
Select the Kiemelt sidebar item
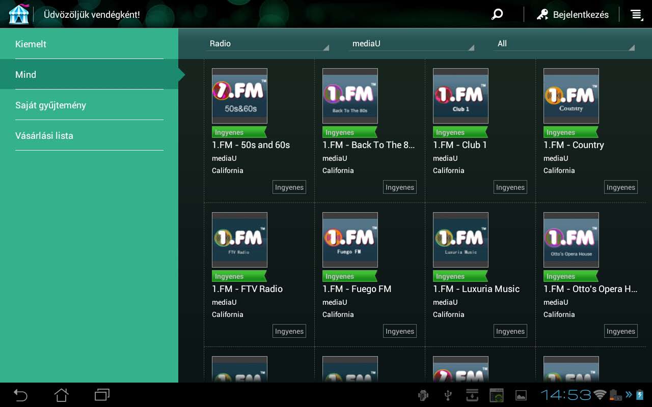coord(89,44)
